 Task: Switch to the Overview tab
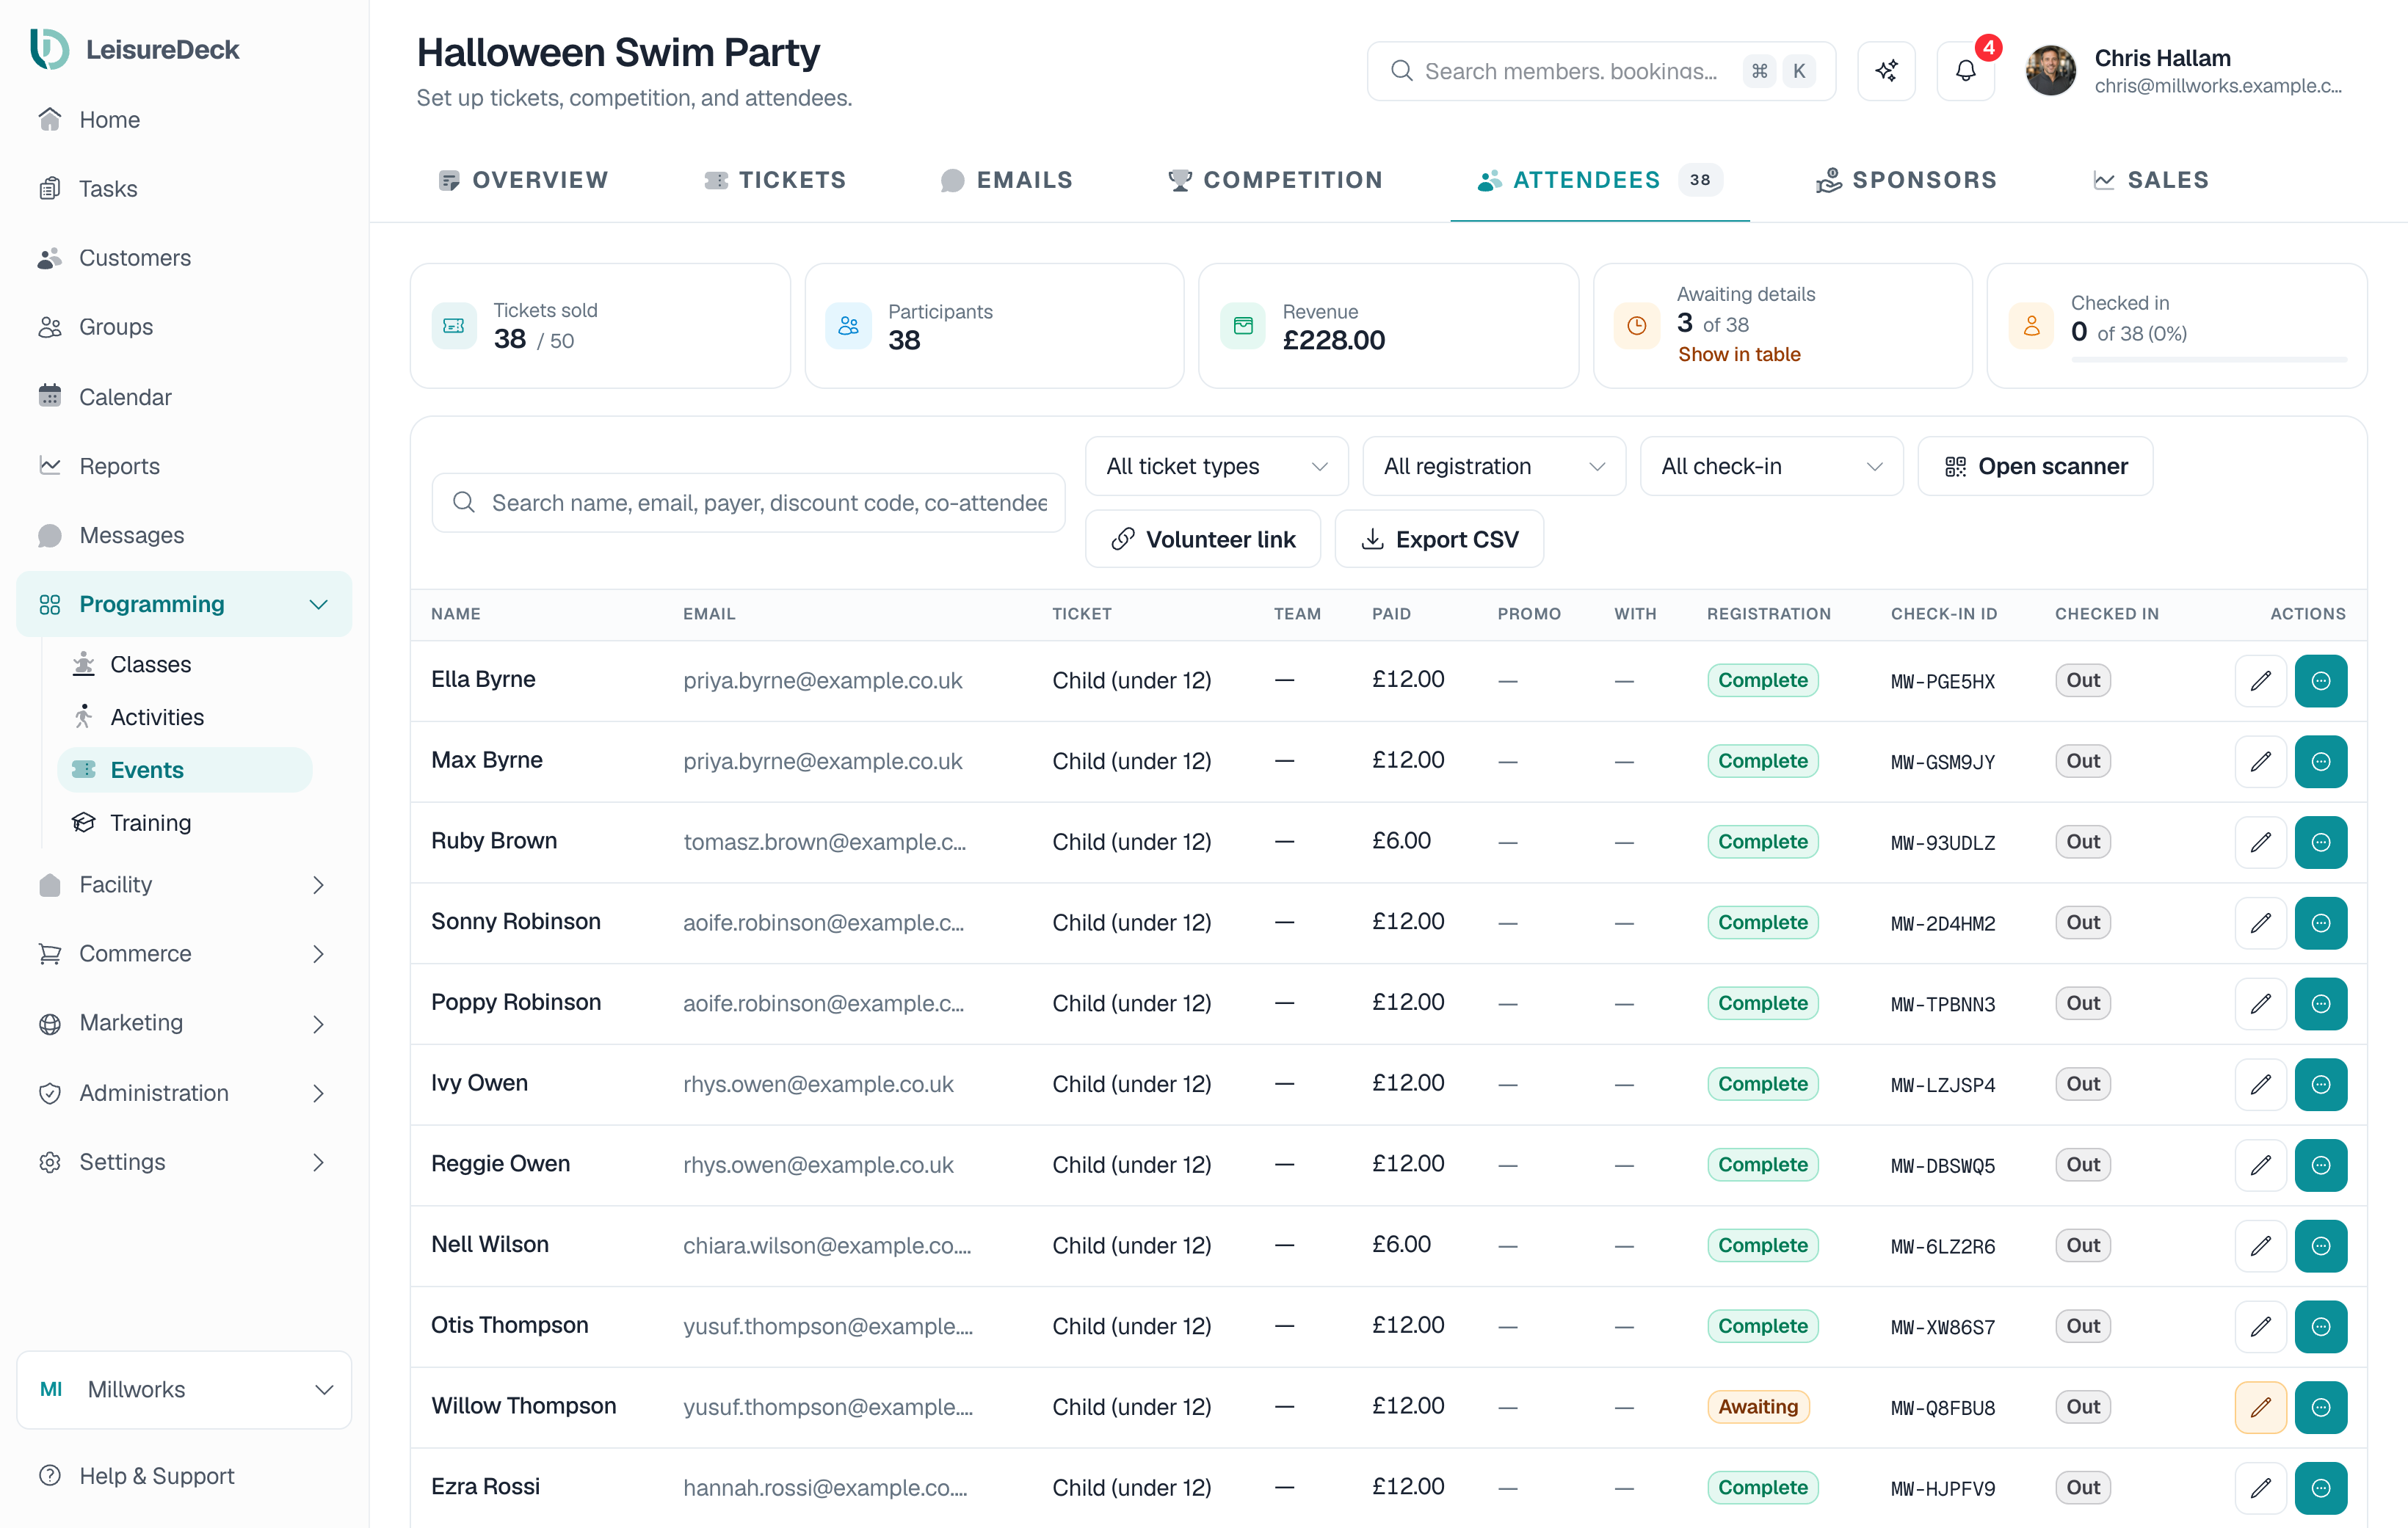523,180
